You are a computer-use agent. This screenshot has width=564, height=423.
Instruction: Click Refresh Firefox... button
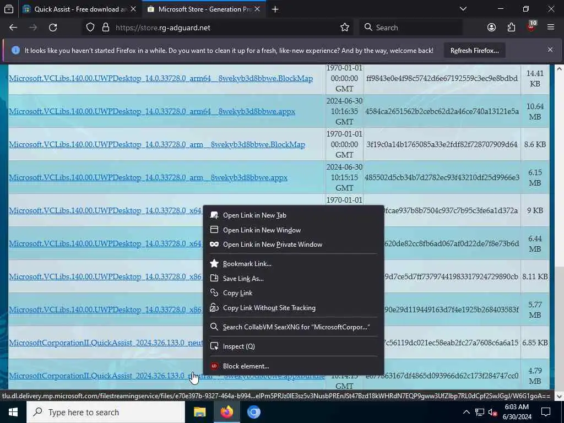click(x=474, y=51)
